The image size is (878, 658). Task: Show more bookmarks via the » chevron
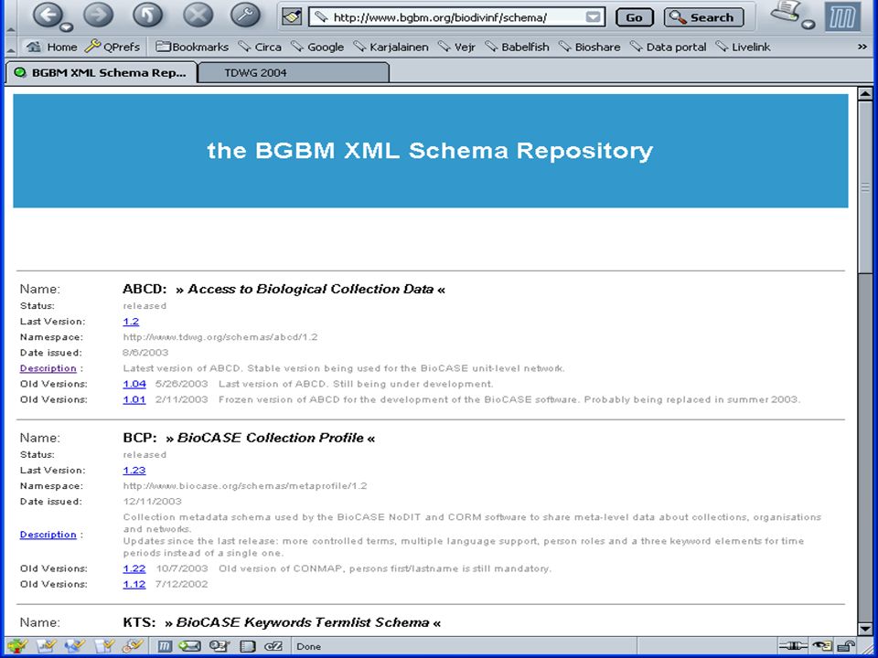(x=862, y=47)
